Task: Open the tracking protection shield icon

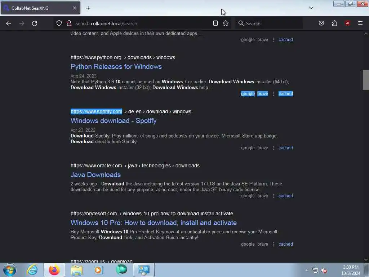Action: point(59,23)
